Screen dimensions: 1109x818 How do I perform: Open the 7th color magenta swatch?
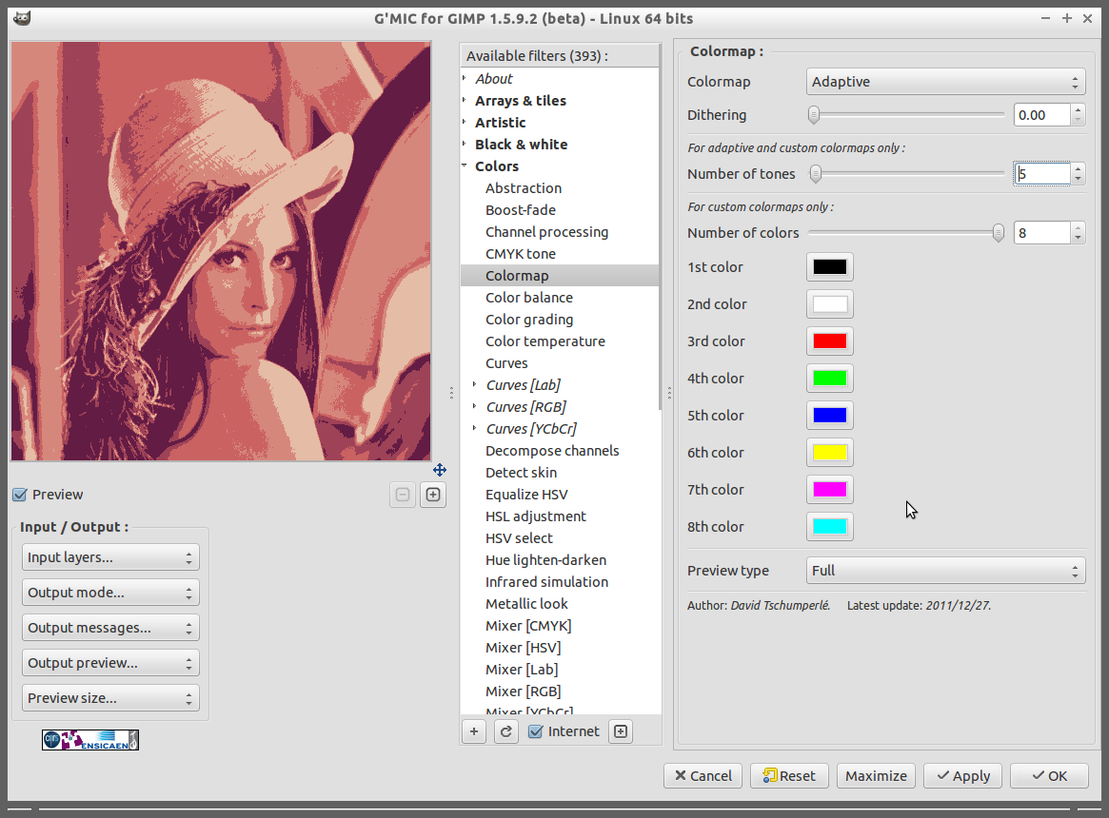pyautogui.click(x=830, y=489)
